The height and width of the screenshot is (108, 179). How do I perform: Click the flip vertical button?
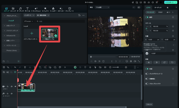tap(156, 62)
